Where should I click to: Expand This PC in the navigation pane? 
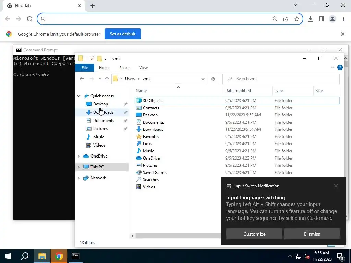click(78, 167)
